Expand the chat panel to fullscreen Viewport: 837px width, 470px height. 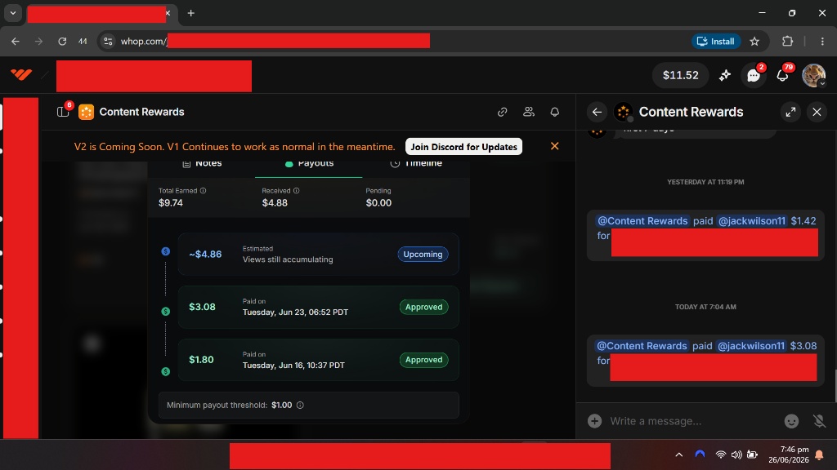coord(790,112)
